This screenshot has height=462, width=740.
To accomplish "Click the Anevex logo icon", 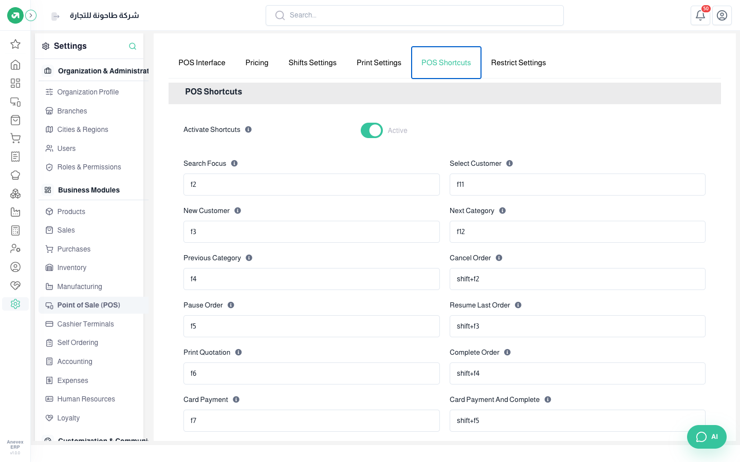I will pos(15,15).
